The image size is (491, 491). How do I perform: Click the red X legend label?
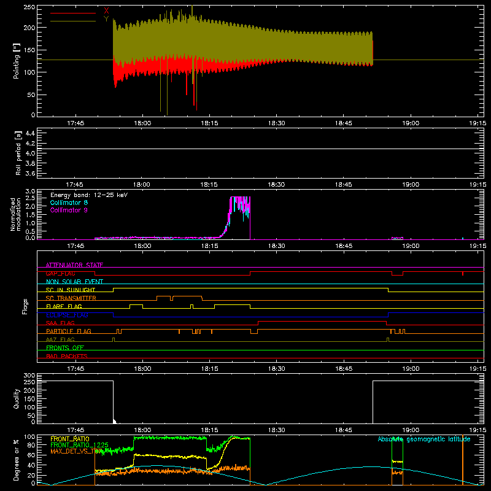coord(106,11)
